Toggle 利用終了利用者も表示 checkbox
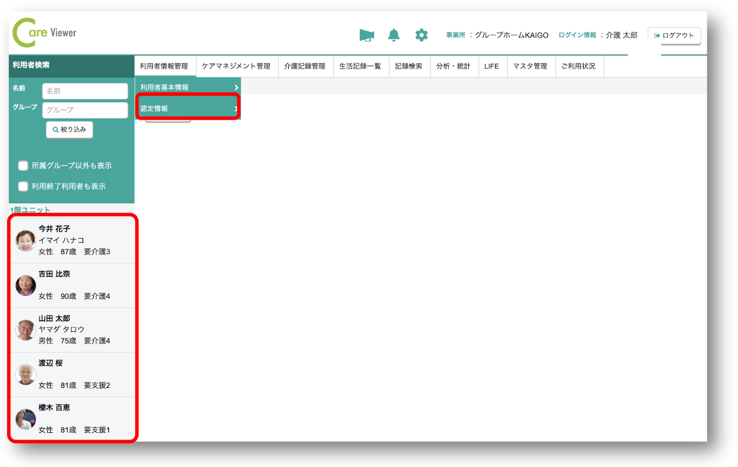Viewport: 738px width, 467px height. click(x=23, y=186)
